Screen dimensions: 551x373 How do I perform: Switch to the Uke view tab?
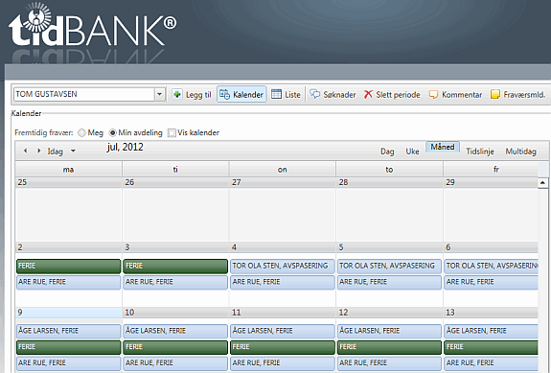(412, 152)
